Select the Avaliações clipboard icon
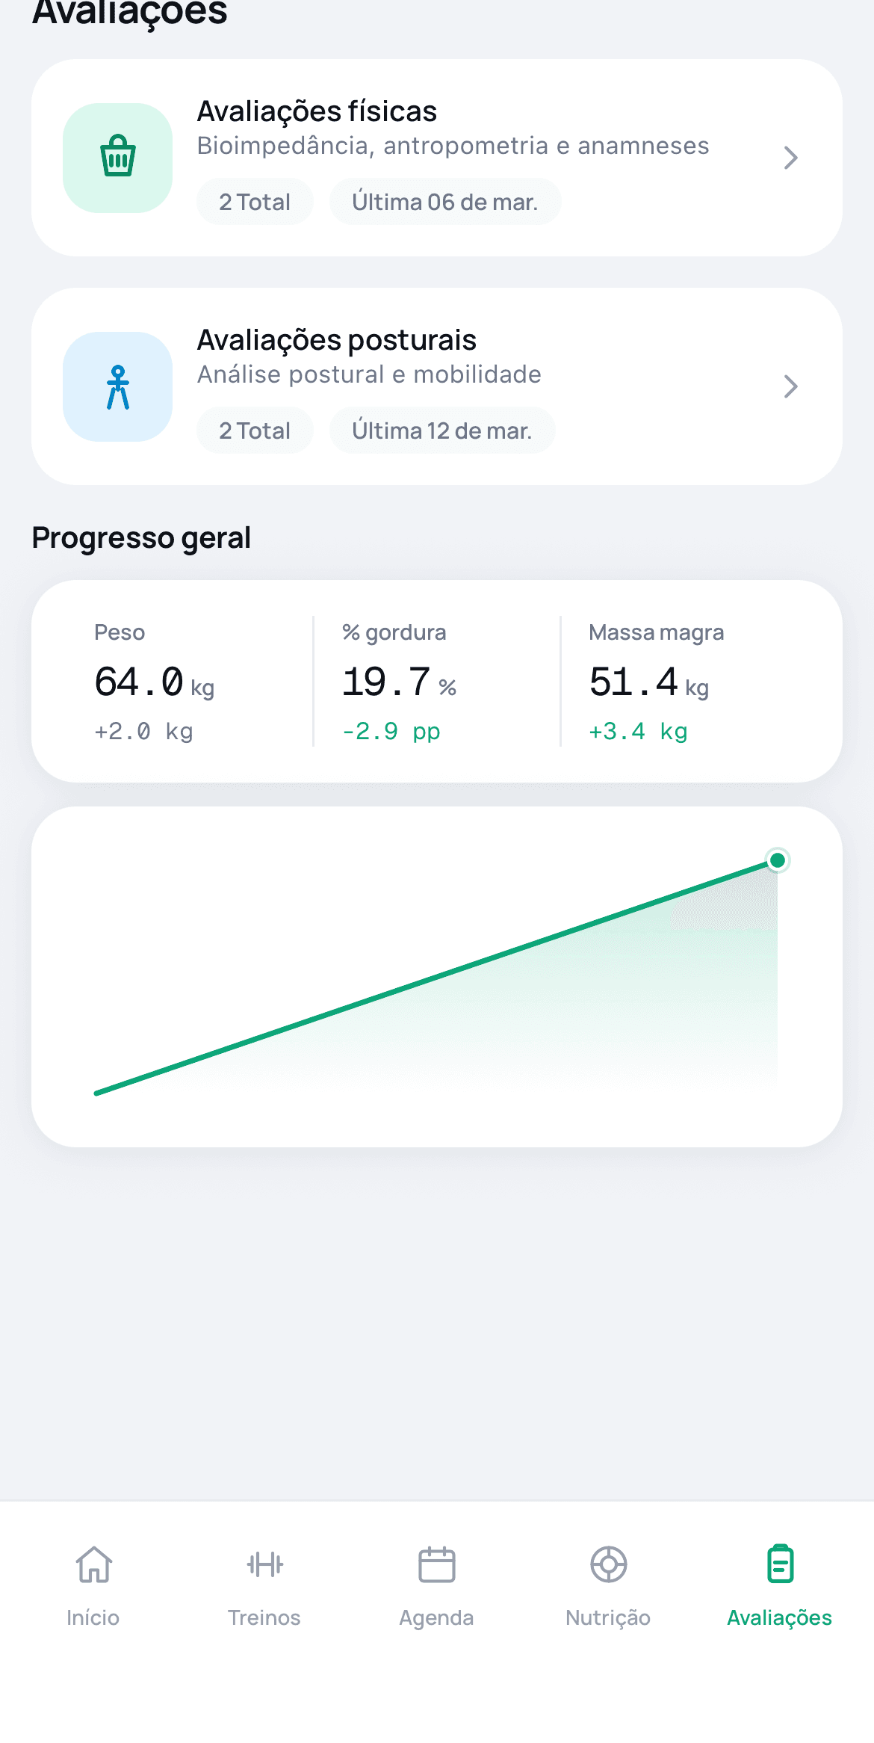The image size is (874, 1743). [780, 1564]
